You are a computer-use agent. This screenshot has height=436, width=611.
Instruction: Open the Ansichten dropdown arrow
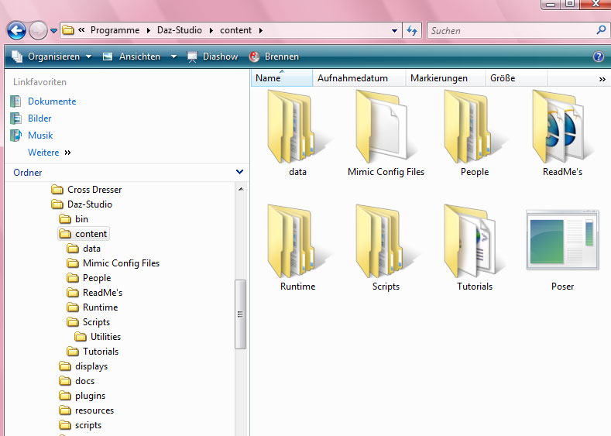[x=173, y=57]
